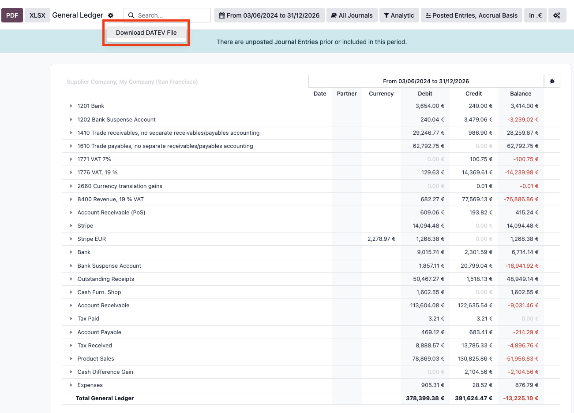Click Stripe EUR currency amount 2,278.97 €
The height and width of the screenshot is (413, 574).
(381, 239)
